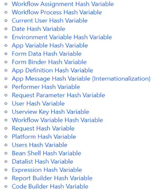Go to Userview Key Hash Variable
This screenshot has height=193, width=152.
[x=51, y=112]
